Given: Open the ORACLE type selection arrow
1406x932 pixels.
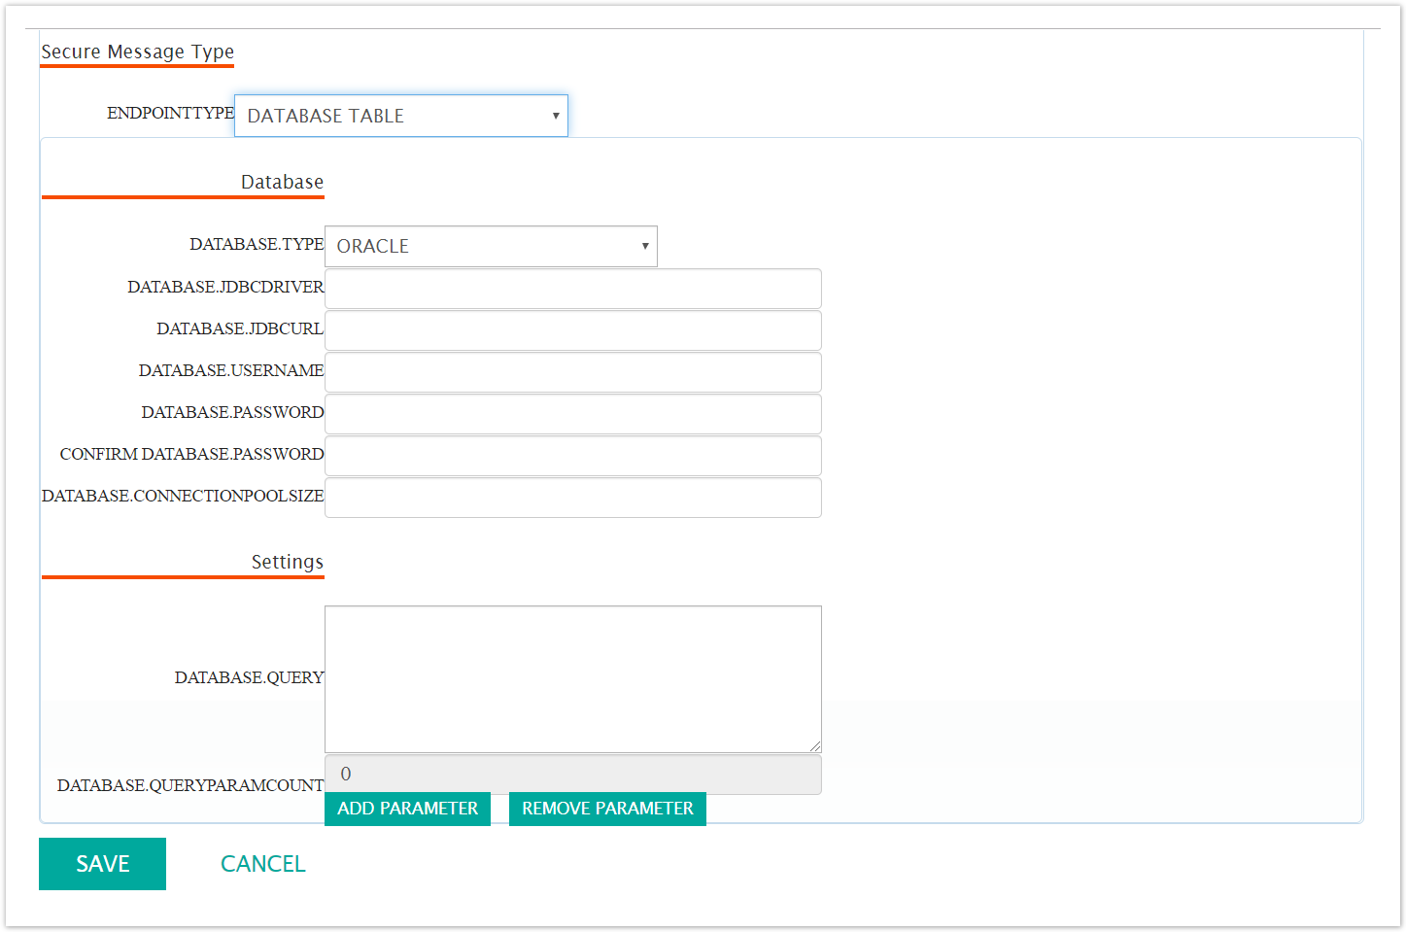Looking at the screenshot, I should tap(643, 246).
